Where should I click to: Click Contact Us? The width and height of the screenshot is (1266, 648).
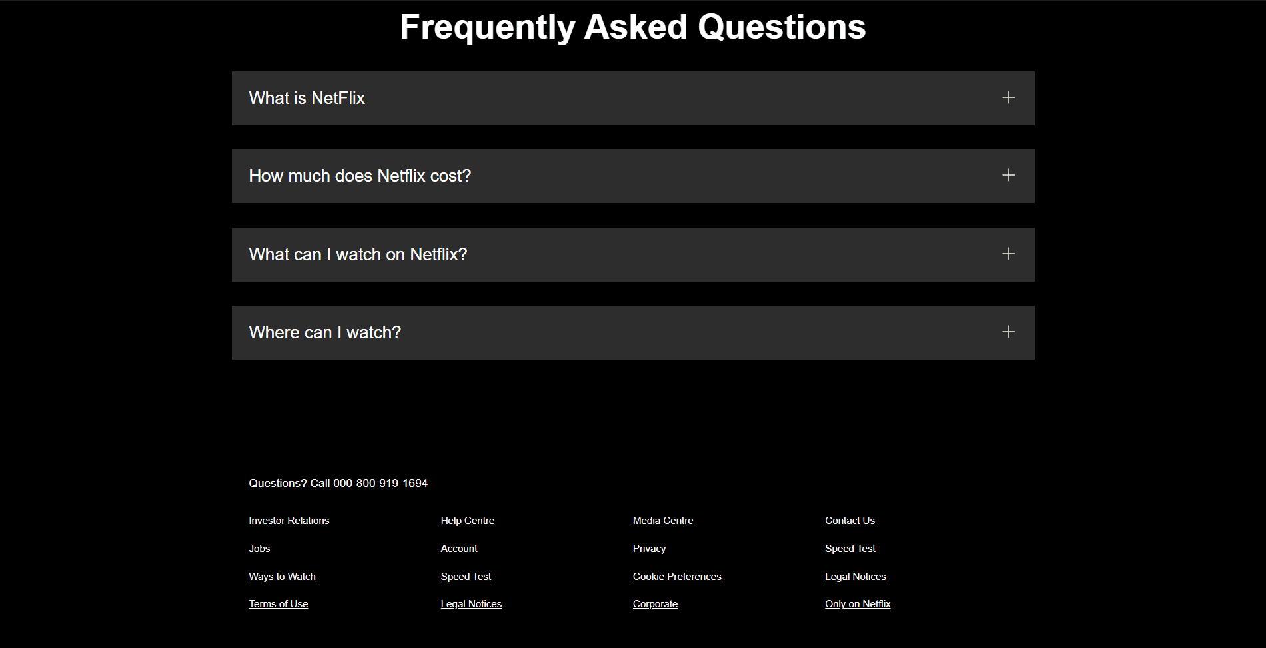click(x=850, y=520)
